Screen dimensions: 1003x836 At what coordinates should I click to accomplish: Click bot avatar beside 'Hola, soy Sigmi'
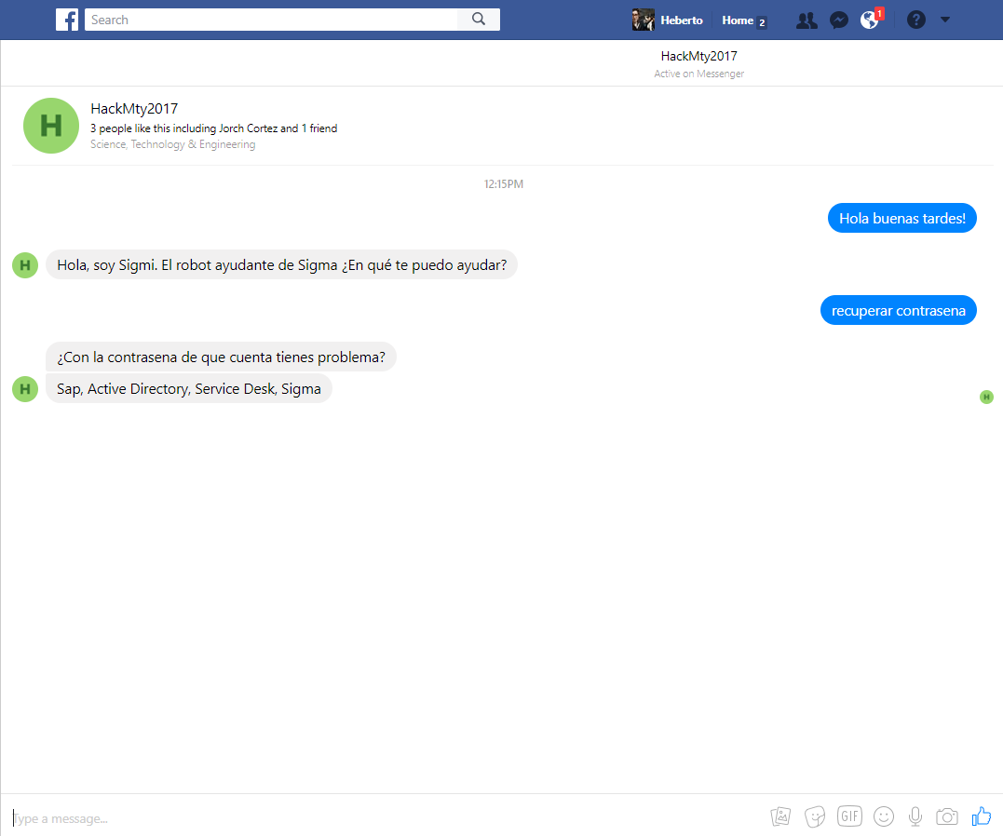(25, 265)
